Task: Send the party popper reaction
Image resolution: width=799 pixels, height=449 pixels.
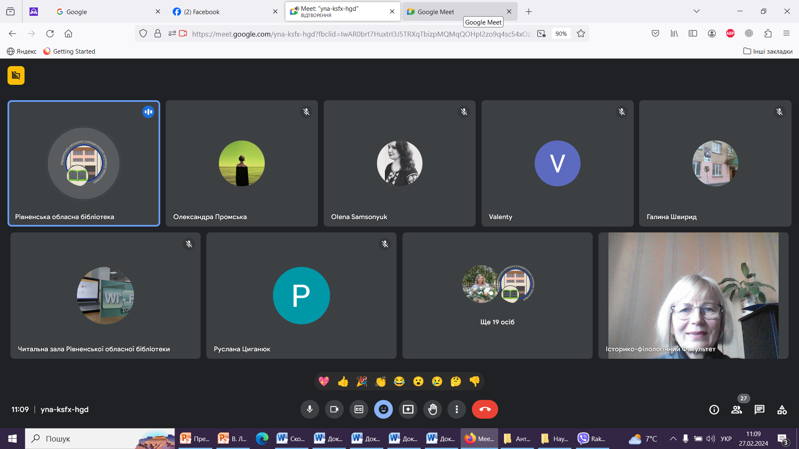Action: pos(362,381)
